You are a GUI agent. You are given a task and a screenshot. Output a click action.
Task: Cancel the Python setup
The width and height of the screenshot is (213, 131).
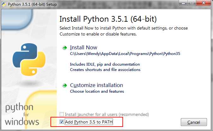pos(194,122)
